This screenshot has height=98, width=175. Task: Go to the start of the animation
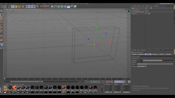pos(86,82)
